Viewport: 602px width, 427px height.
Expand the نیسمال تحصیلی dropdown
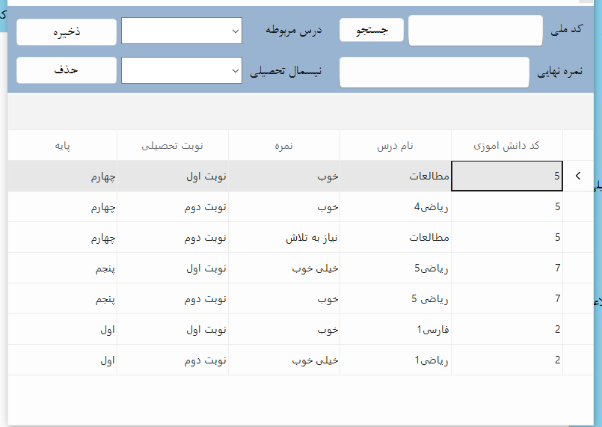pyautogui.click(x=182, y=70)
